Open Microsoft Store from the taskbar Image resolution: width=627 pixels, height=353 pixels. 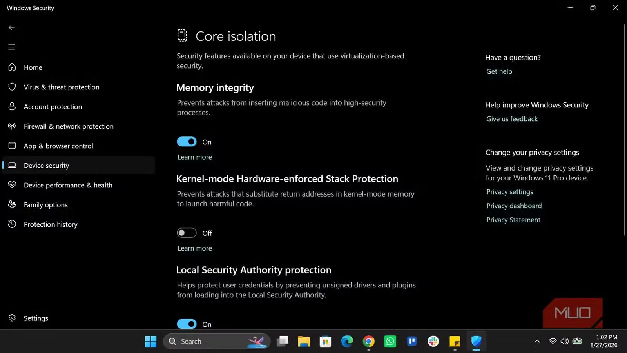click(x=325, y=341)
